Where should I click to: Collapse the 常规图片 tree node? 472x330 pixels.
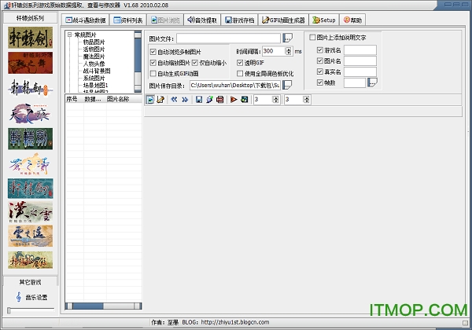tap(70, 35)
